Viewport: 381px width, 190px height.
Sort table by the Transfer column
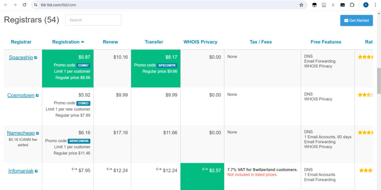(154, 42)
